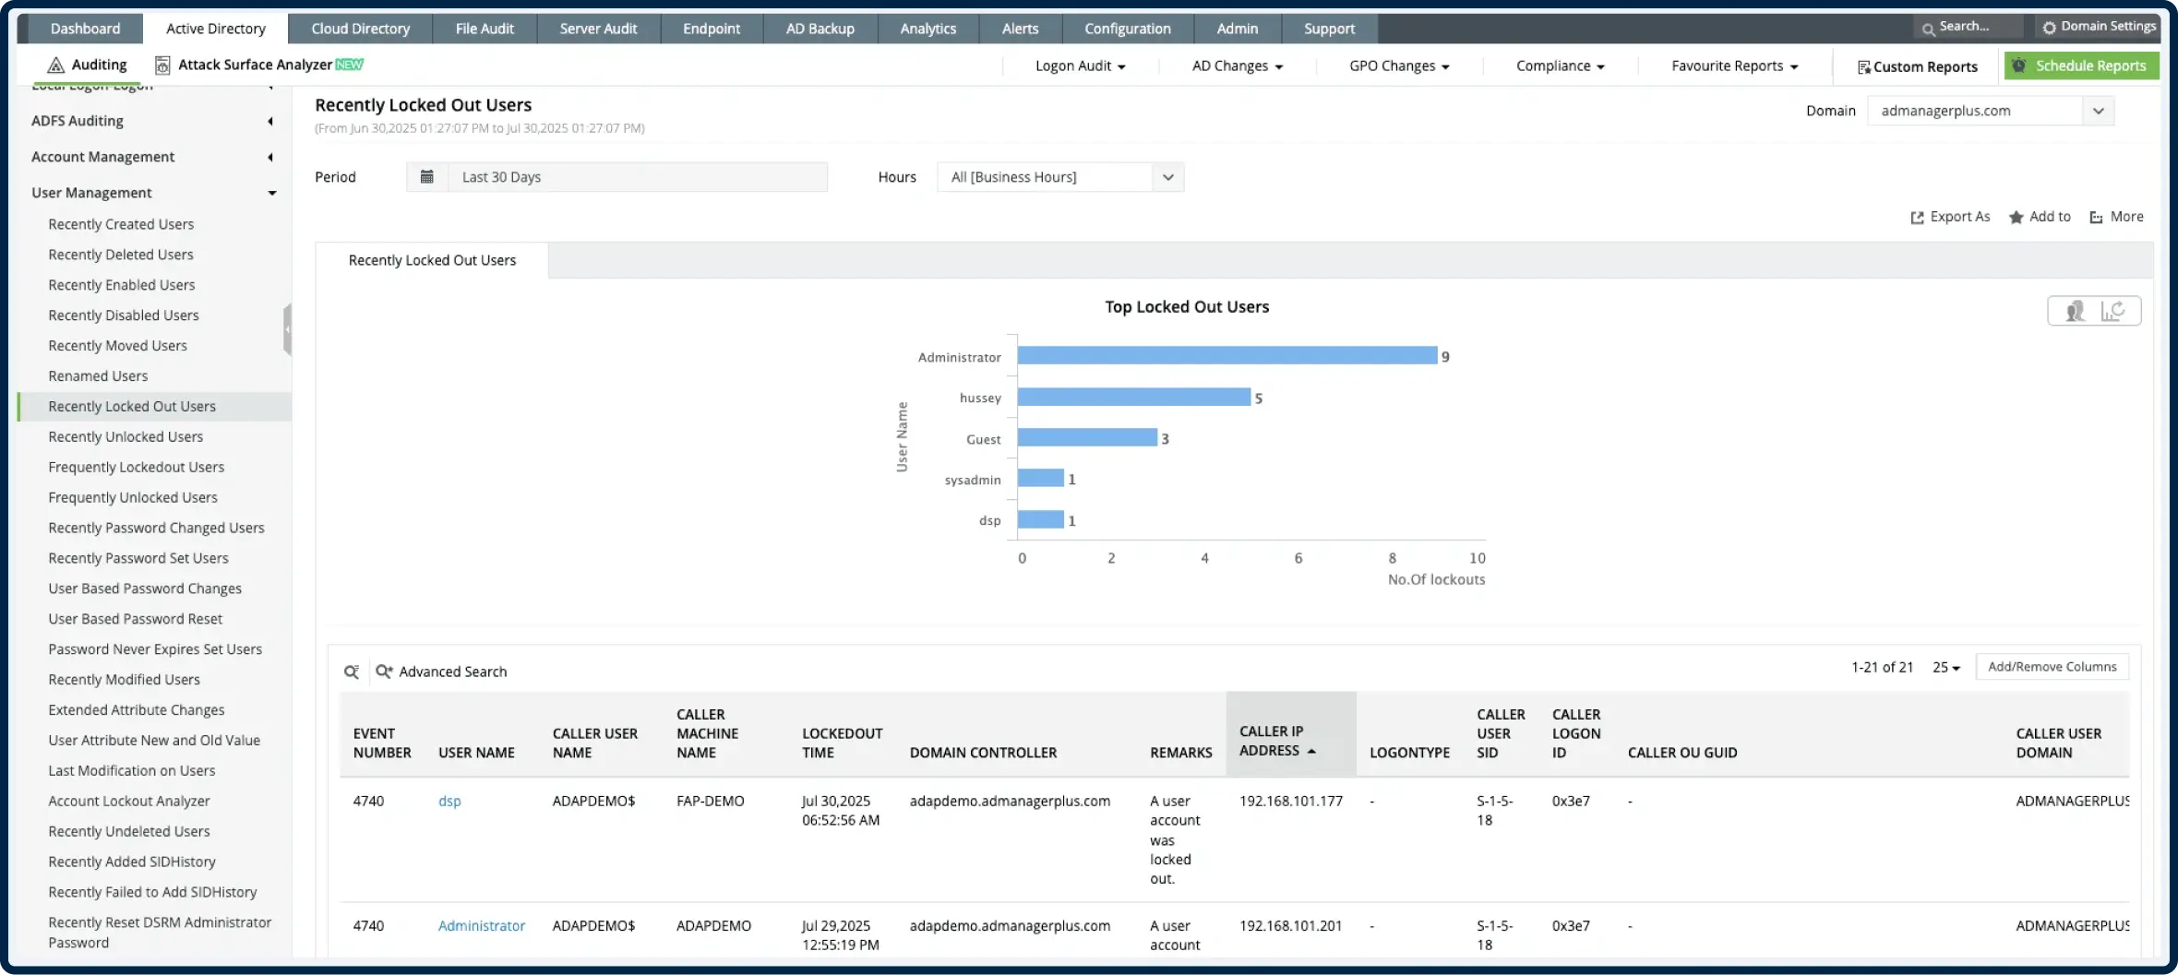The height and width of the screenshot is (975, 2178).
Task: Click the Add to favorites star icon
Action: pos(2017,216)
